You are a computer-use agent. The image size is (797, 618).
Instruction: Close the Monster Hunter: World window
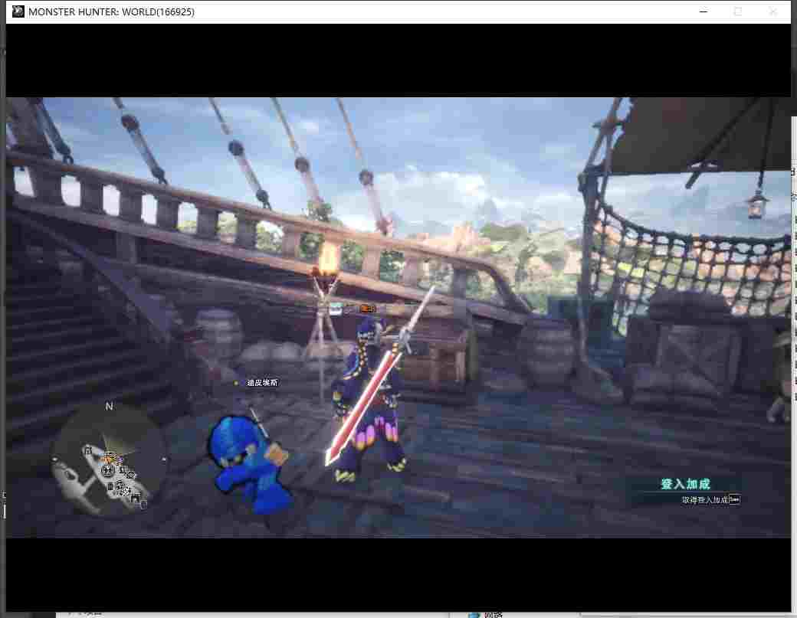[x=772, y=11]
